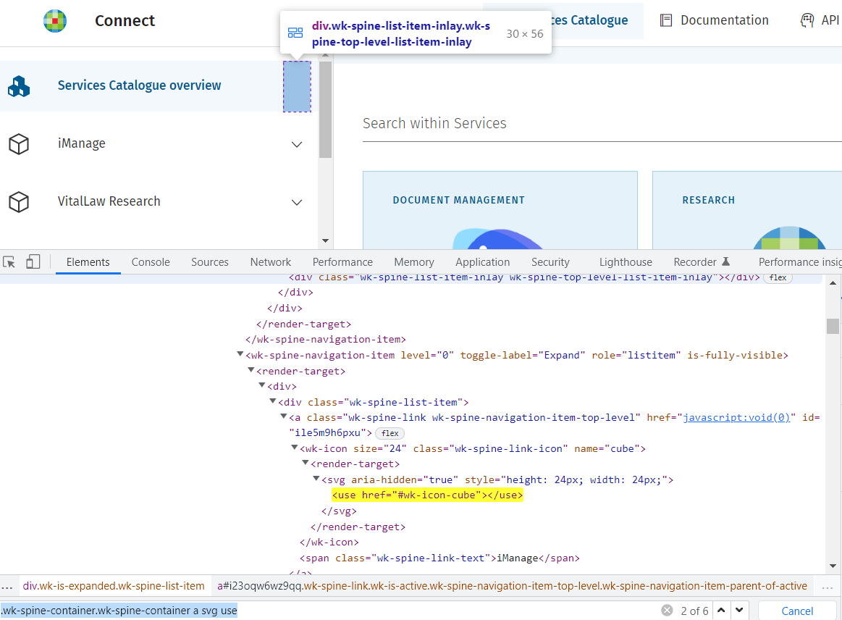Screen dimensions: 842x620
Task: Click the Elements panel scroll up arrow
Action: pyautogui.click(x=833, y=282)
